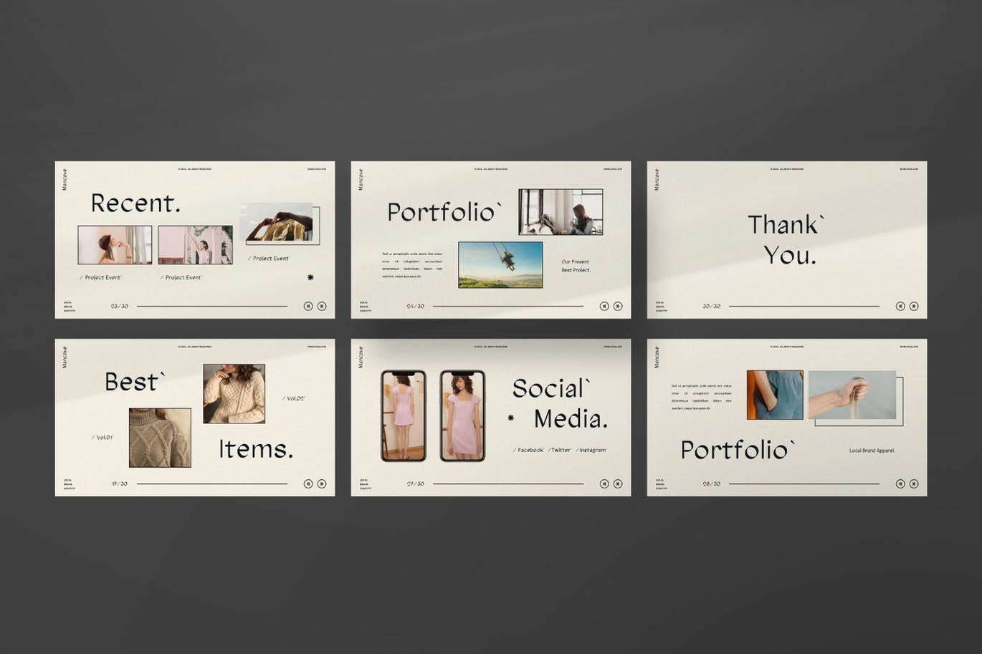Click the Vol.02 label on Best Items slide
The width and height of the screenshot is (982, 654).
pos(294,398)
